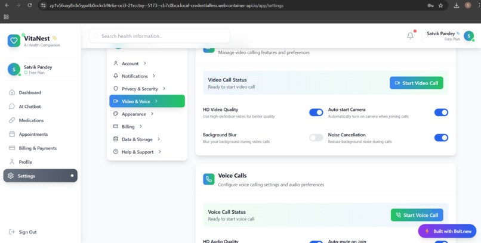Click the Voice Calls phone icon
481x243 pixels.
pyautogui.click(x=209, y=179)
